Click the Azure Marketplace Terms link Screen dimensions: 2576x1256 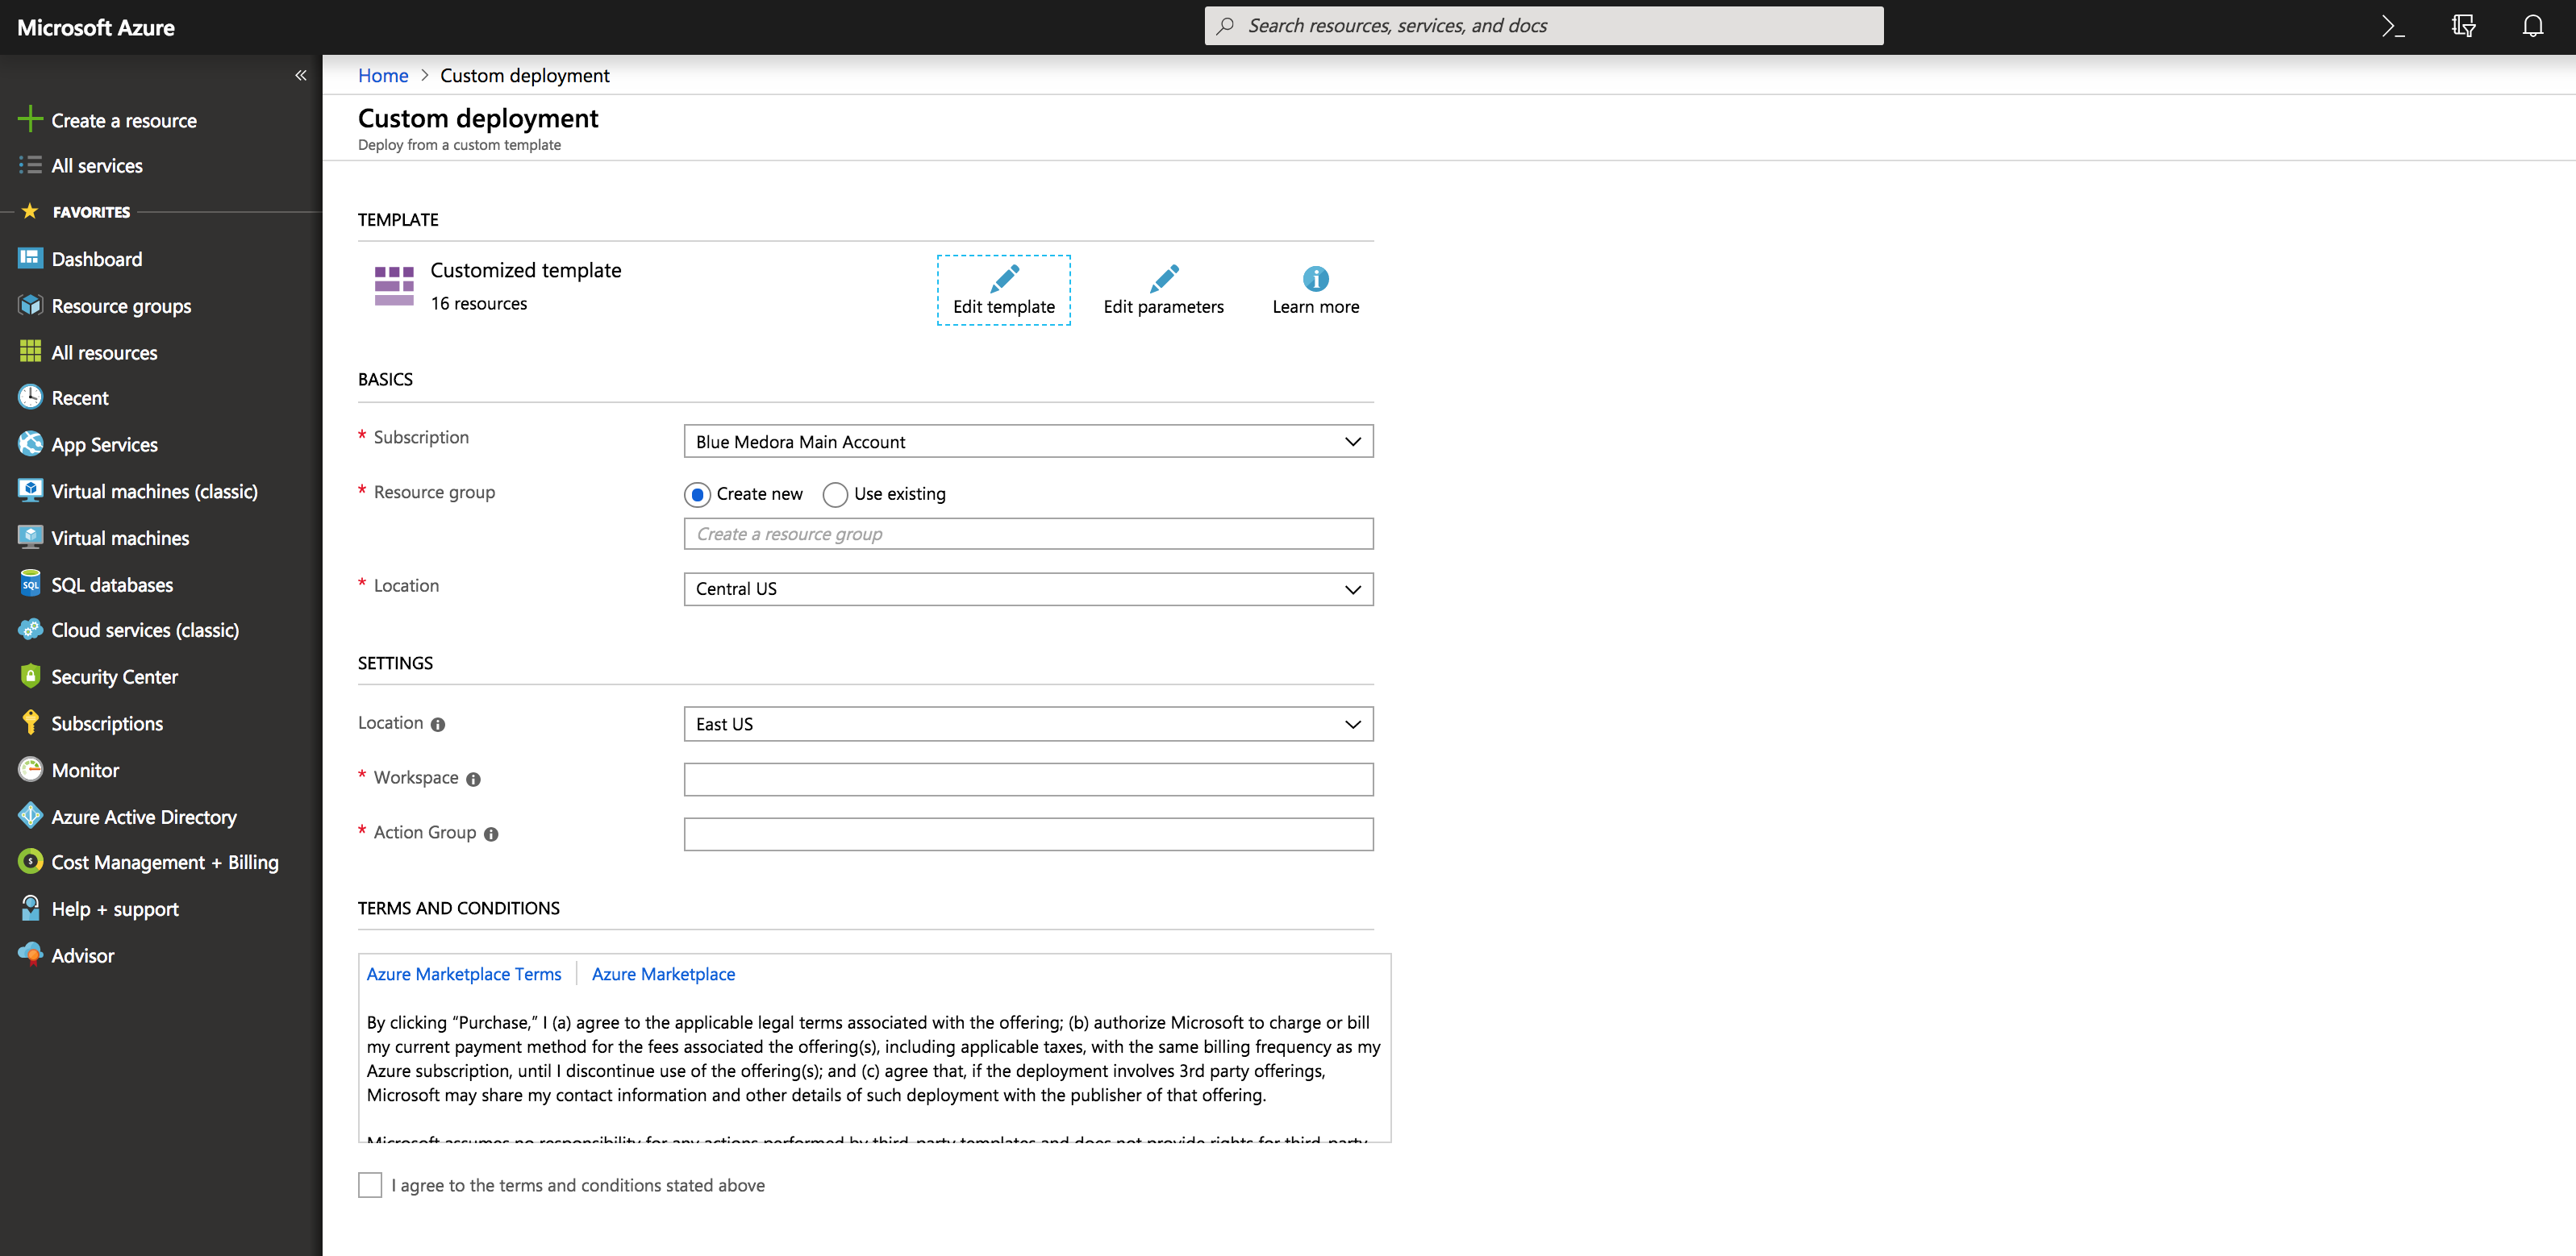(x=464, y=974)
